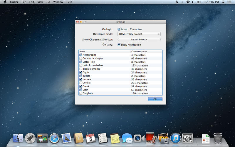Uncheck the Bullets checkbox

pyautogui.click(x=80, y=76)
